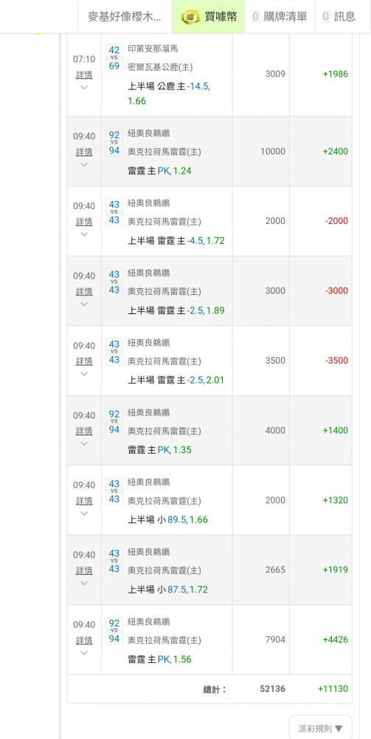Expand chevron under the 07:10 row
This screenshot has width=371, height=739.
(x=84, y=88)
